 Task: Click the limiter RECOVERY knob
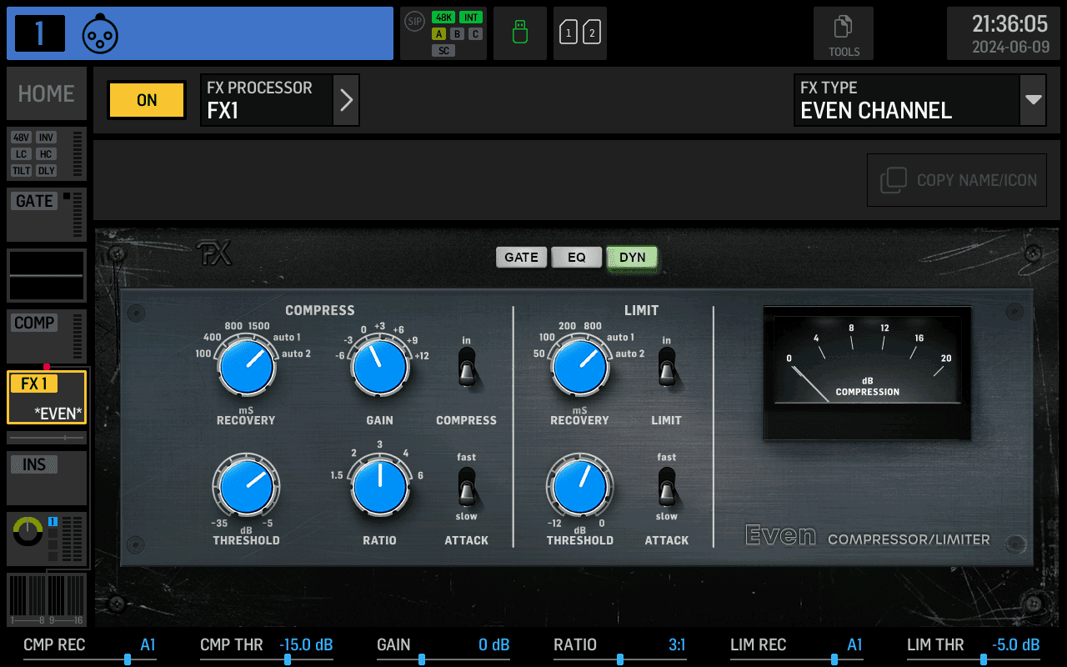pos(580,367)
